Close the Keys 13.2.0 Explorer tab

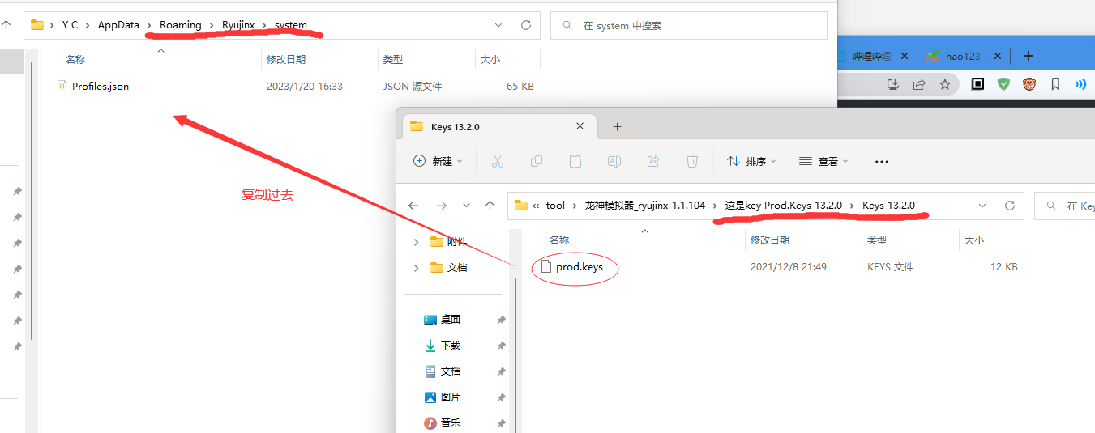pyautogui.click(x=580, y=126)
